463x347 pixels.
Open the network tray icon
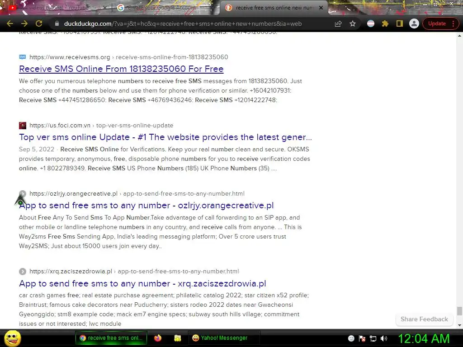tap(373, 339)
